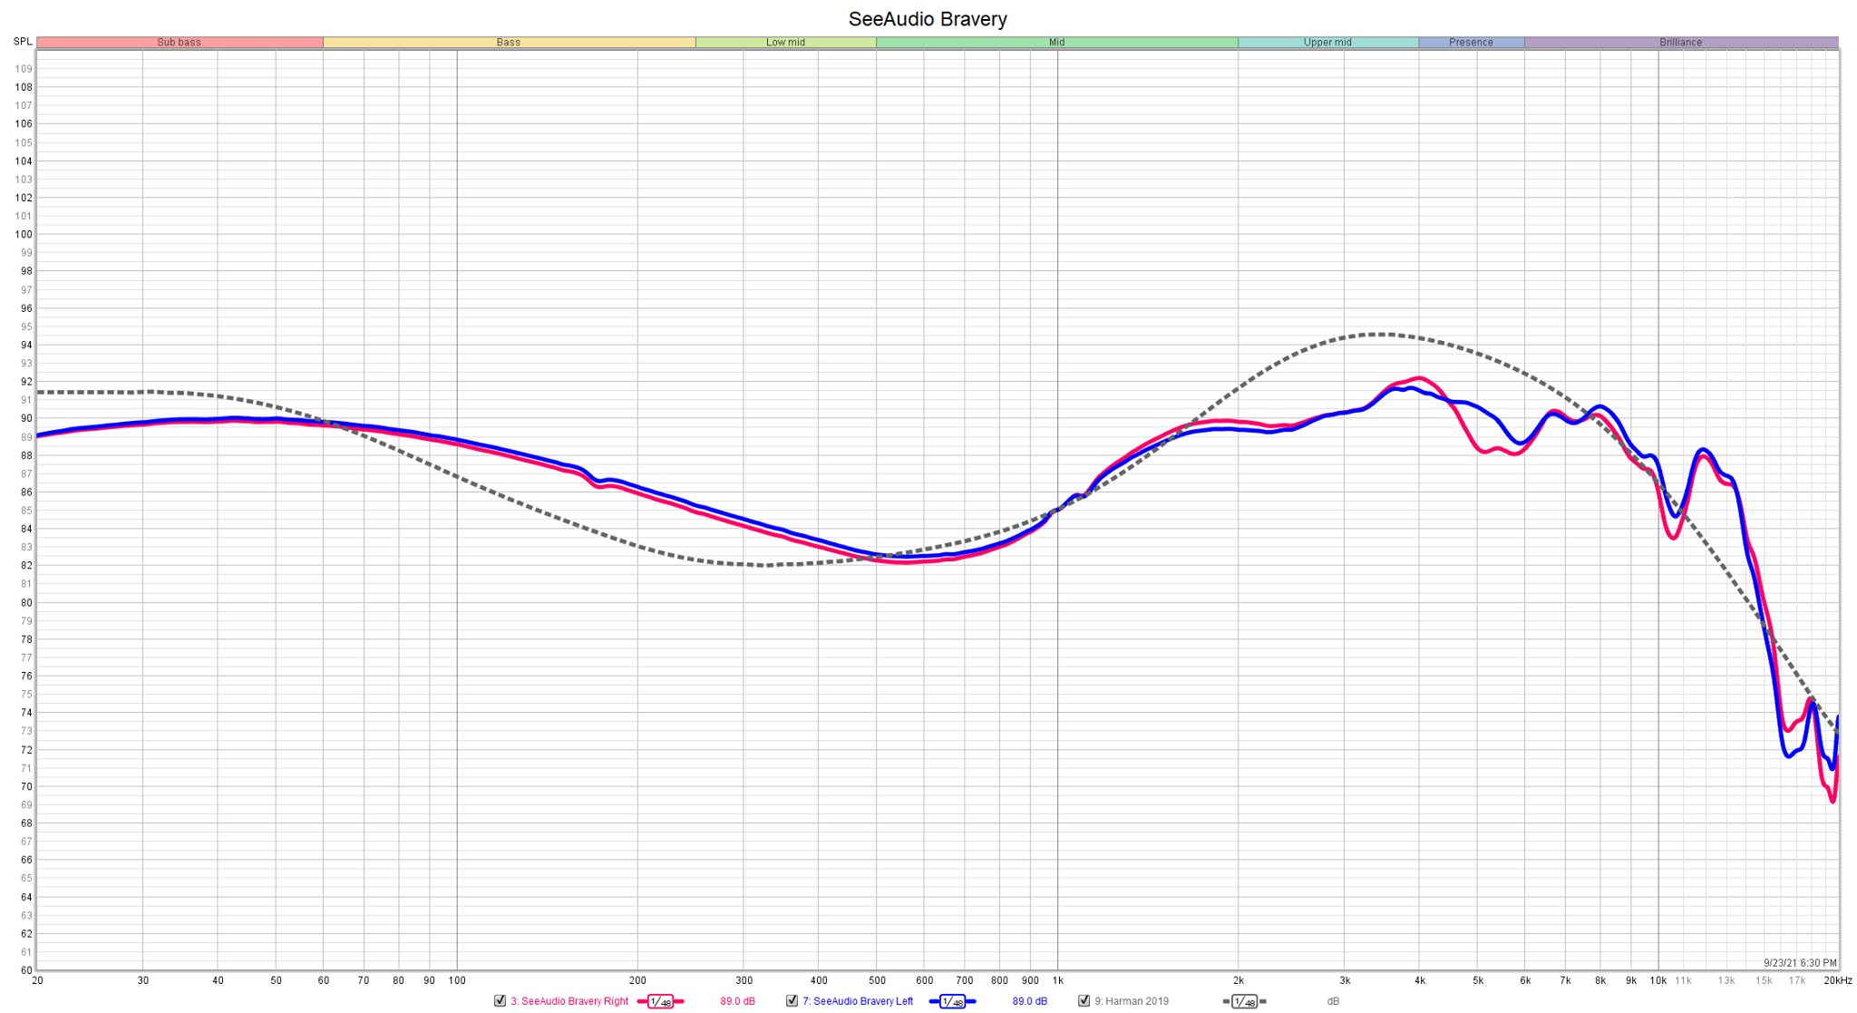1857x1013 pixels.
Task: Click the blue 89.0 dB readout
Action: pos(1029,1001)
